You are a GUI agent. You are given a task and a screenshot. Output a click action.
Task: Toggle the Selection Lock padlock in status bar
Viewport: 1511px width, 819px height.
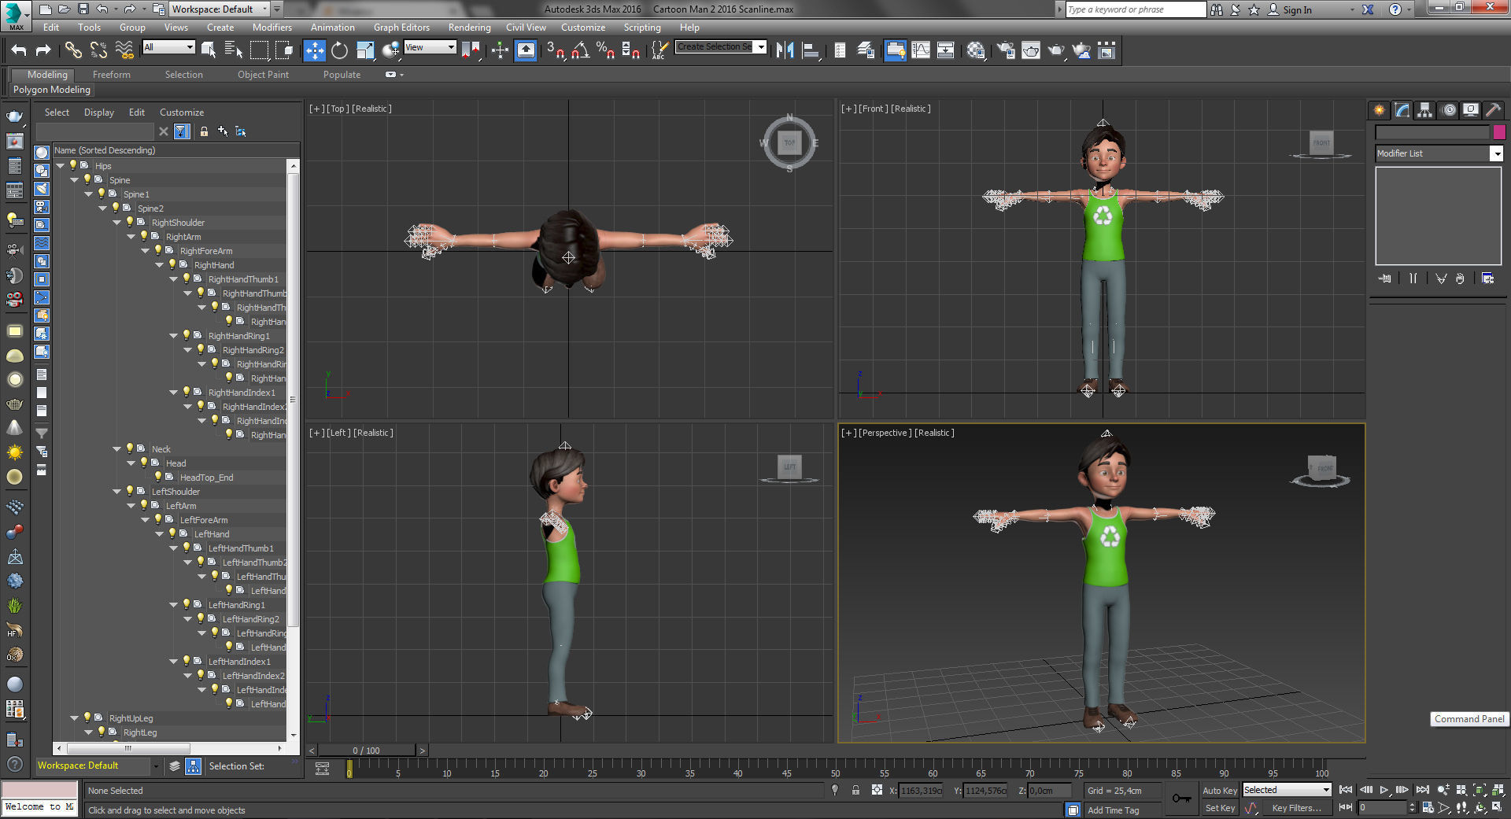point(855,790)
